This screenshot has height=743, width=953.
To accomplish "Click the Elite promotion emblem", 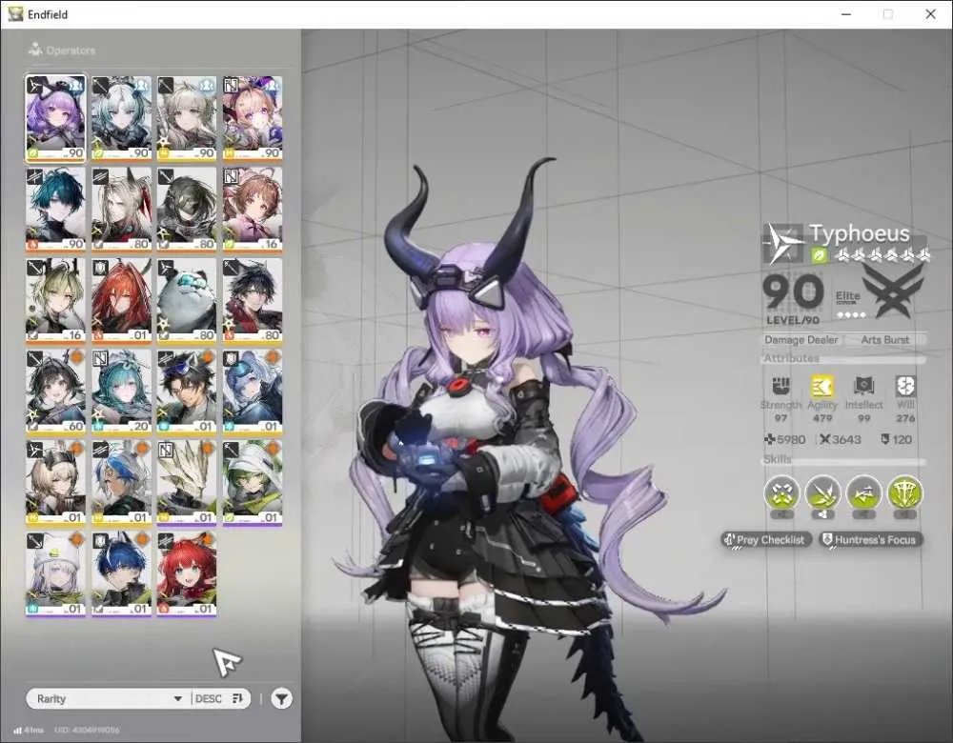I will [892, 291].
